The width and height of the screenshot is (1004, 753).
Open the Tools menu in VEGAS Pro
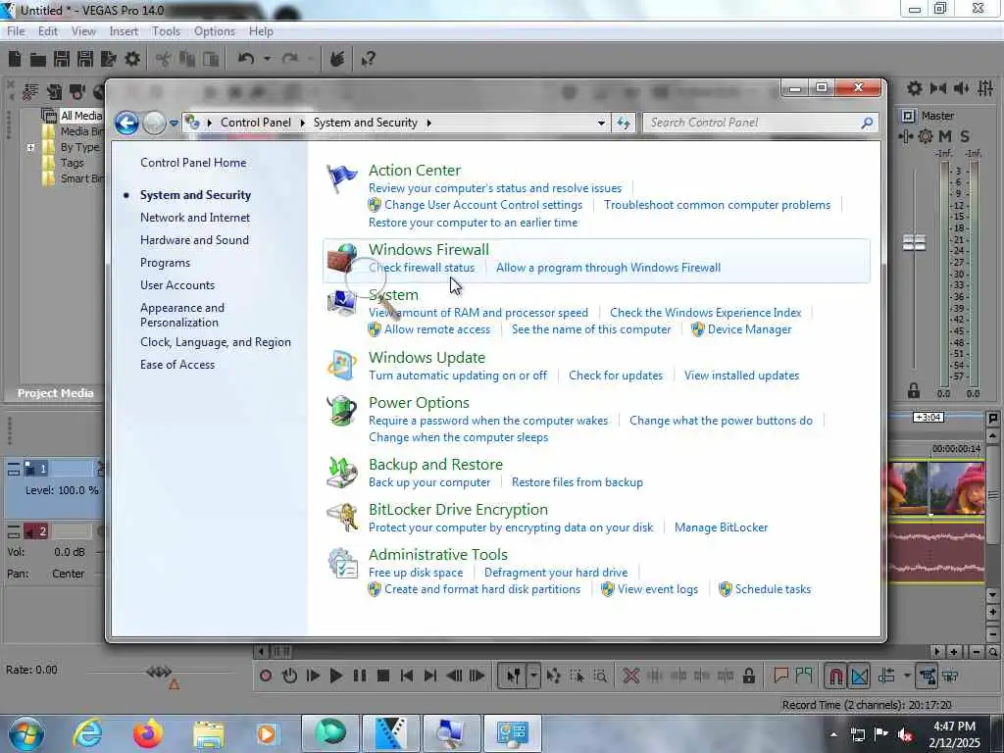coord(166,31)
